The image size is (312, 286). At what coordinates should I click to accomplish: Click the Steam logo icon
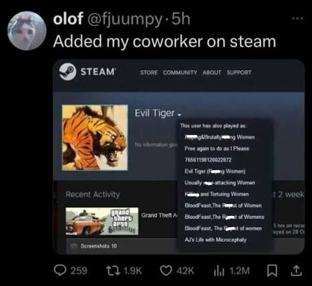pyautogui.click(x=67, y=71)
